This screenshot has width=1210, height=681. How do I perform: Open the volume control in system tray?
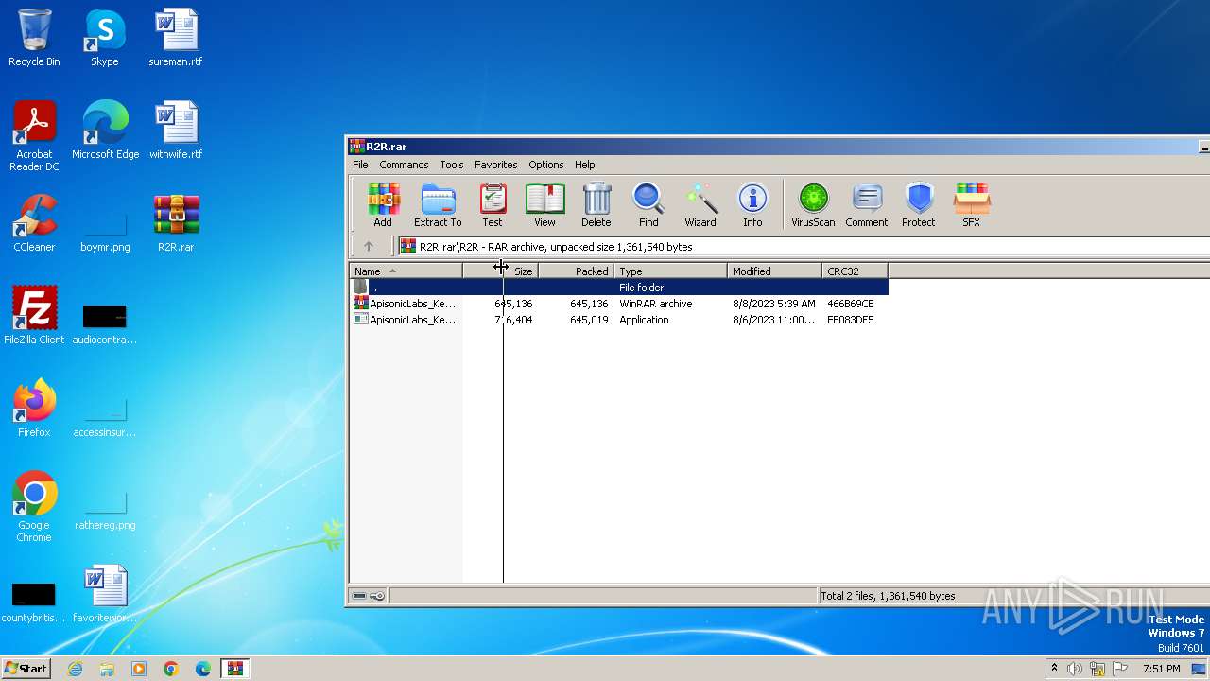click(1075, 669)
